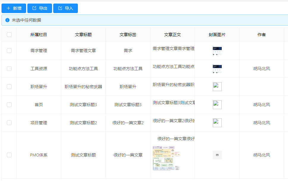Image resolution: width=288 pixels, height=181 pixels.
Task: Select the 需求管理文章 title cell
Action: pos(84,51)
